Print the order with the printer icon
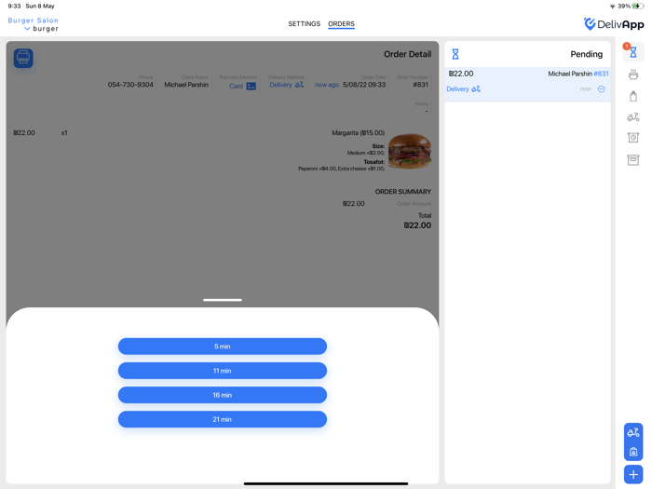The image size is (652, 489). (x=23, y=58)
